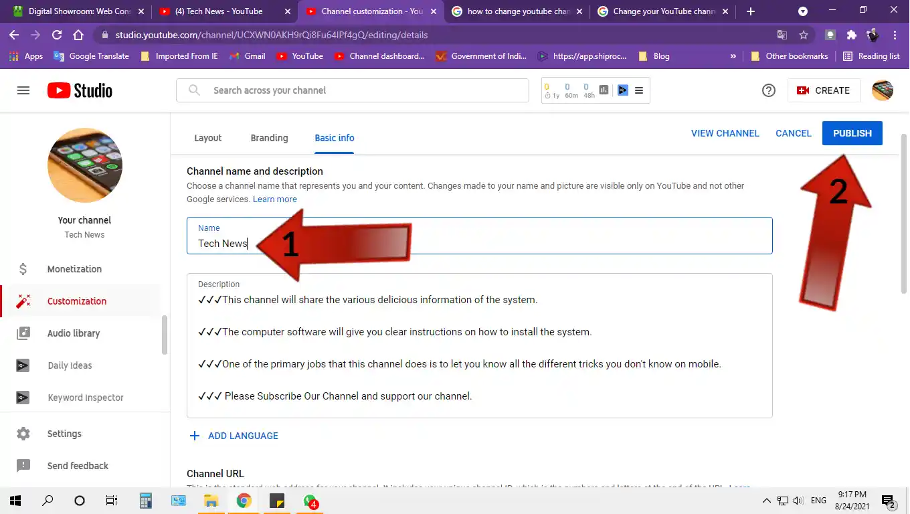
Task: Open the account avatar menu in Studio
Action: click(883, 90)
